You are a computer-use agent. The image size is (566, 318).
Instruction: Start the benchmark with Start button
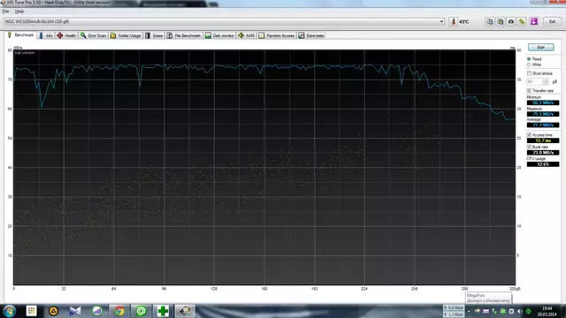tap(540, 47)
